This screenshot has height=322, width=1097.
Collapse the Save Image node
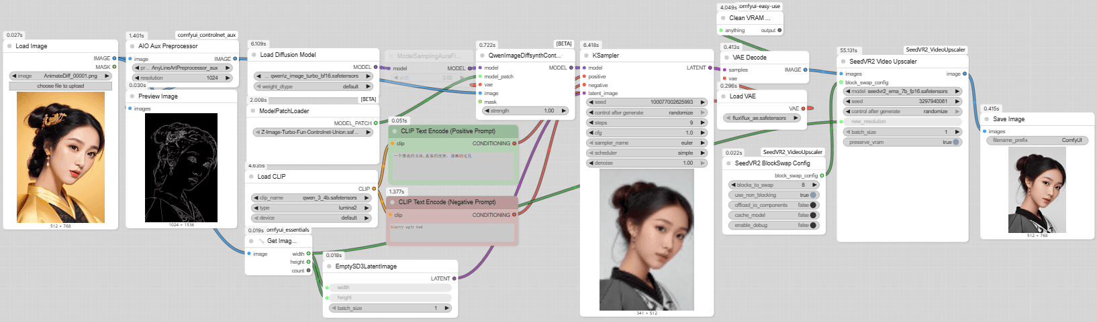pyautogui.click(x=987, y=119)
